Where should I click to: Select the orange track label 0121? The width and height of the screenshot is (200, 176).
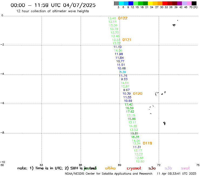(127, 40)
